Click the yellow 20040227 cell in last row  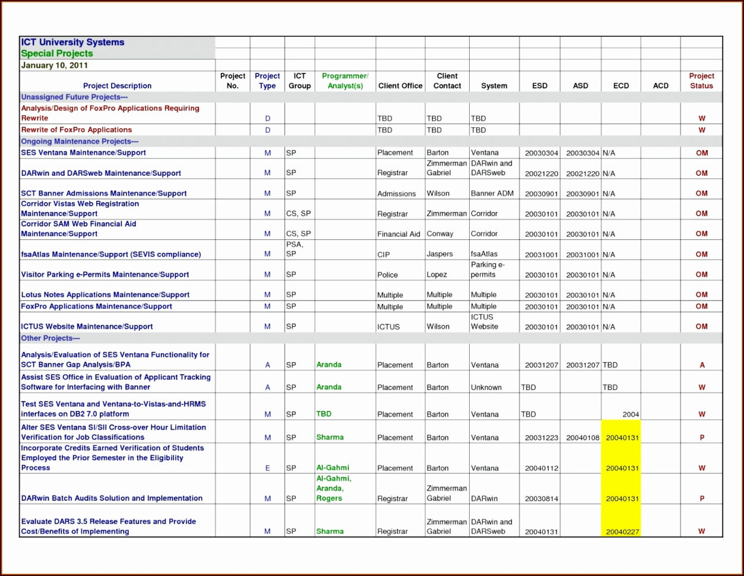[x=620, y=531]
